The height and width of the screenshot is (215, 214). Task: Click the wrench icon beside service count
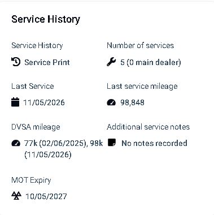[x=111, y=62]
